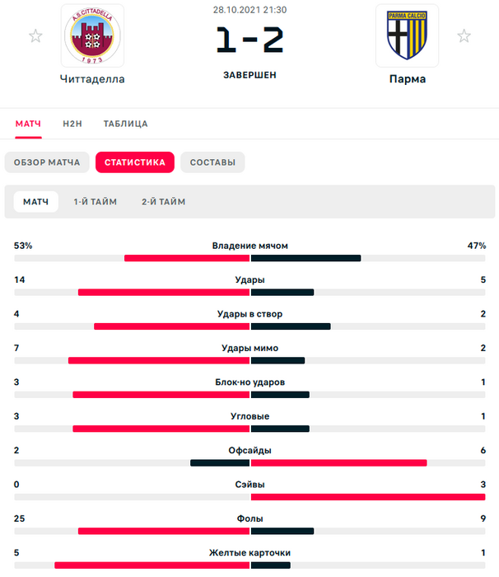Click the Сэйвы red bar
Viewport: 499px width, 577px height.
point(367,497)
